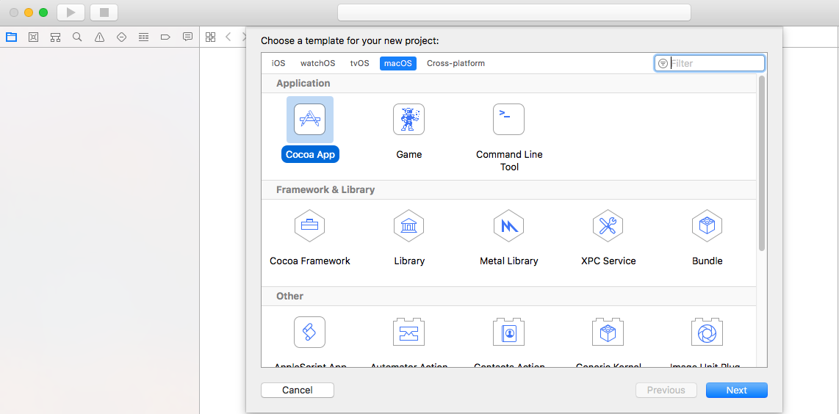Click the Framework & Library section header
Image resolution: width=839 pixels, height=414 pixels.
coord(325,190)
